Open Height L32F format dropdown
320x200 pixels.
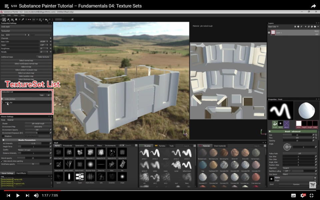pos(44,45)
